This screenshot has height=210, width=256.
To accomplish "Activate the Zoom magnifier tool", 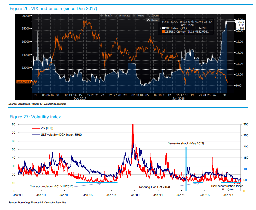I will (153, 16).
